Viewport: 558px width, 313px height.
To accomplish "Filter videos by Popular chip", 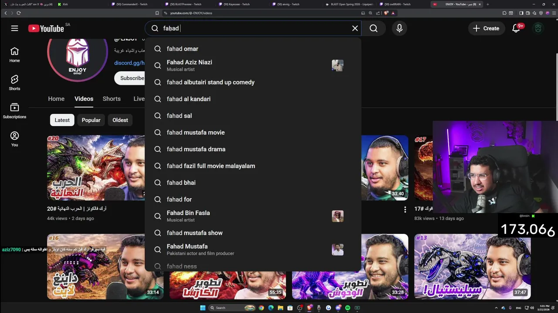I will pos(91,120).
